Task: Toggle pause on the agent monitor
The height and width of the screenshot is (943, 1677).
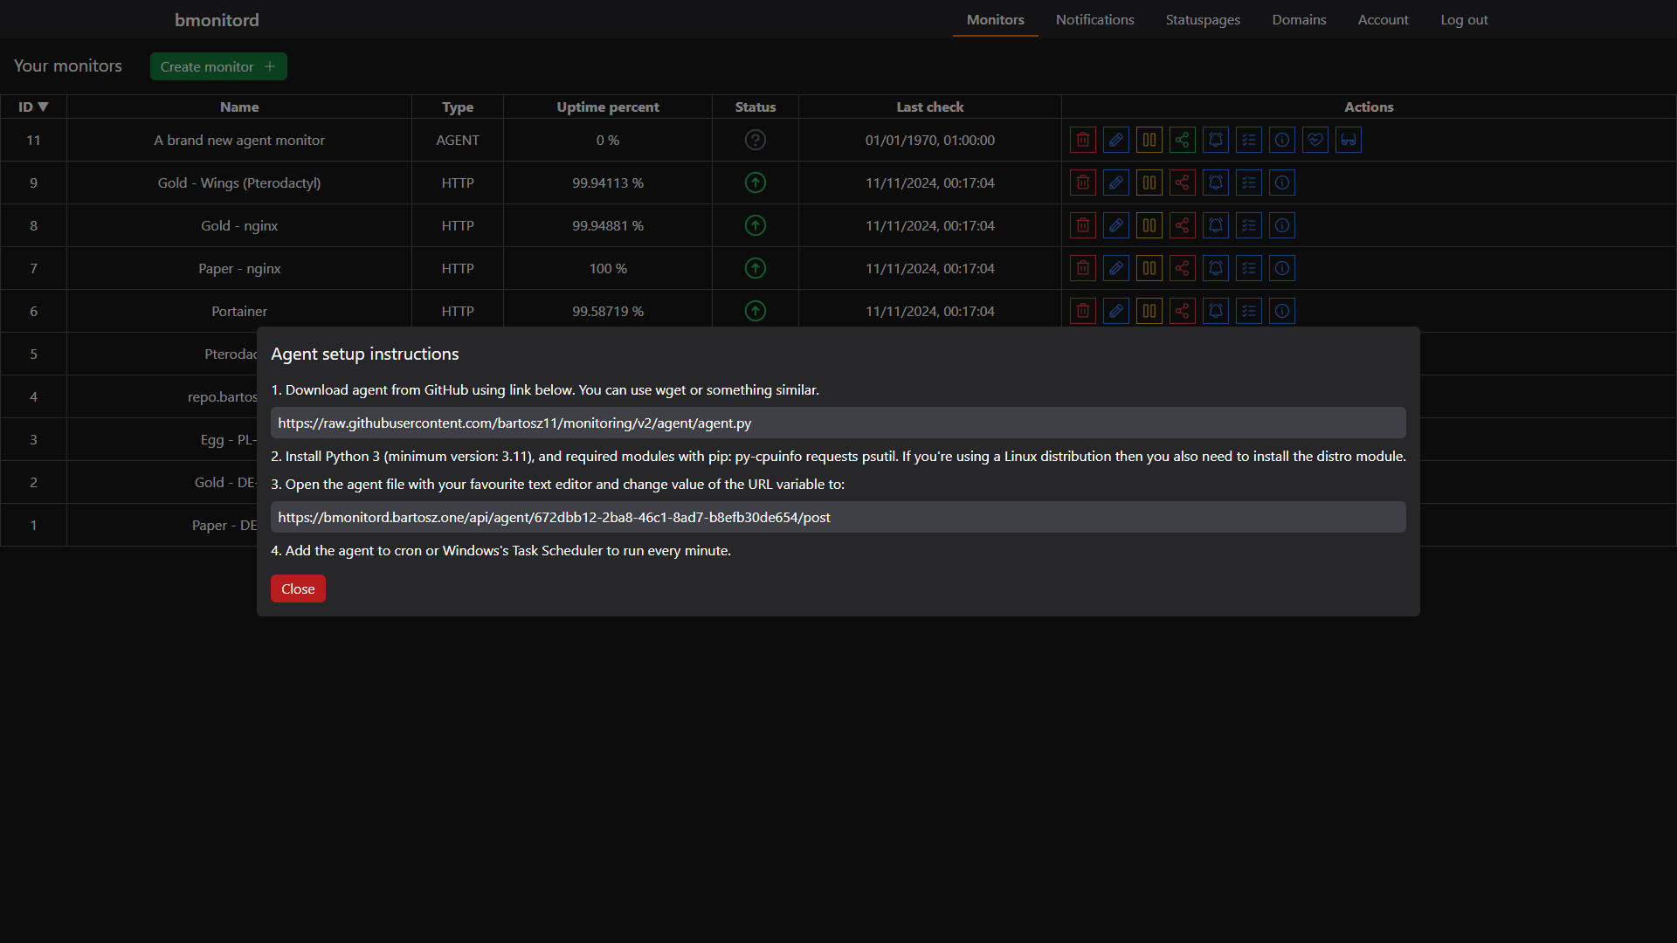Action: click(1149, 140)
